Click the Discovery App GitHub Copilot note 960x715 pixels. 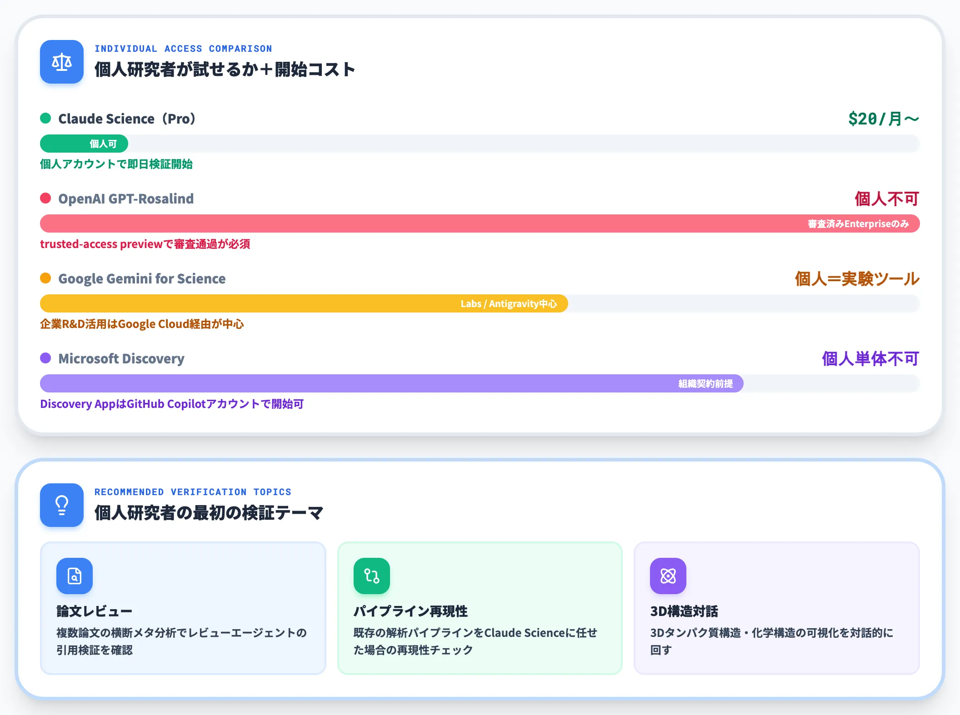pyautogui.click(x=172, y=404)
